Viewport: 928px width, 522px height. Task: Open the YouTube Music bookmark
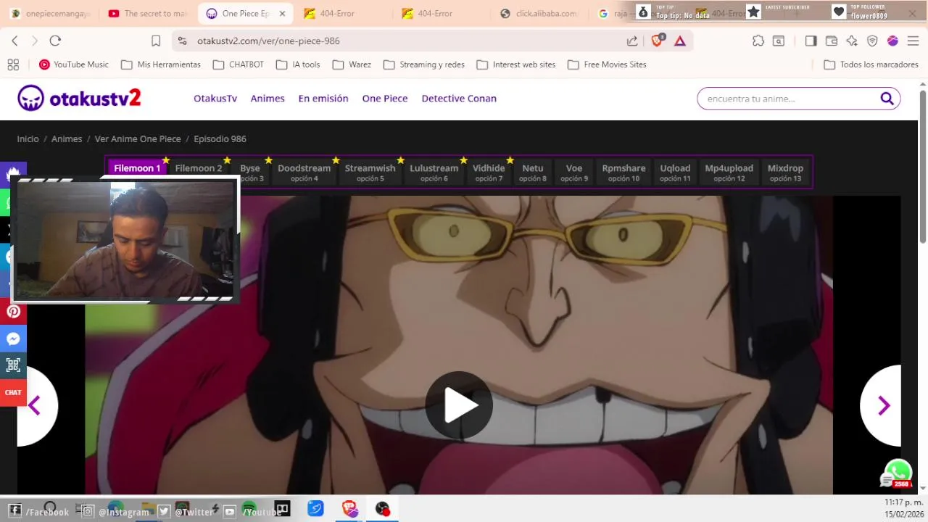pyautogui.click(x=74, y=65)
